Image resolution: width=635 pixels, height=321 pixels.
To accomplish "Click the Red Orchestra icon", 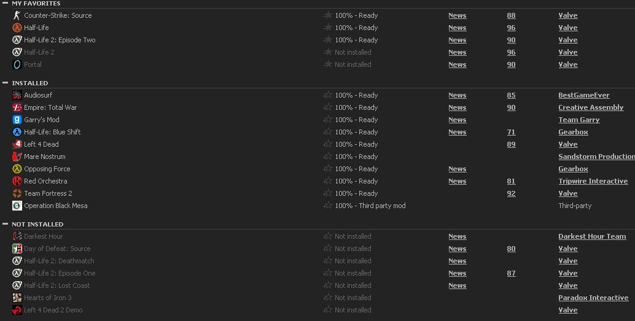I will click(17, 181).
